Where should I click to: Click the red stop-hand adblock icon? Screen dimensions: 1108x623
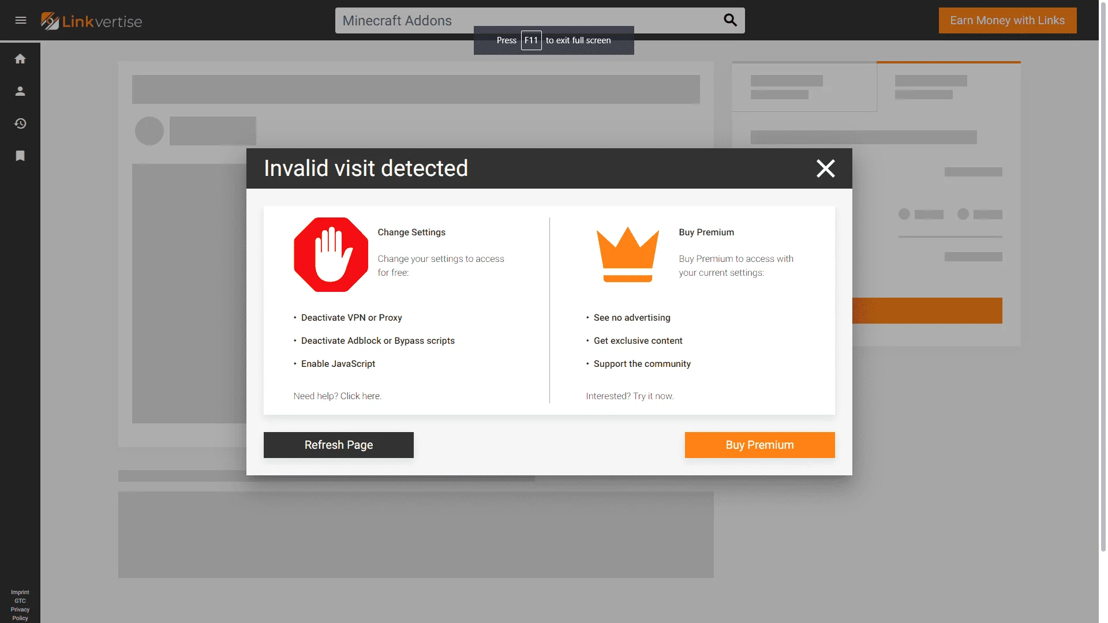[331, 254]
